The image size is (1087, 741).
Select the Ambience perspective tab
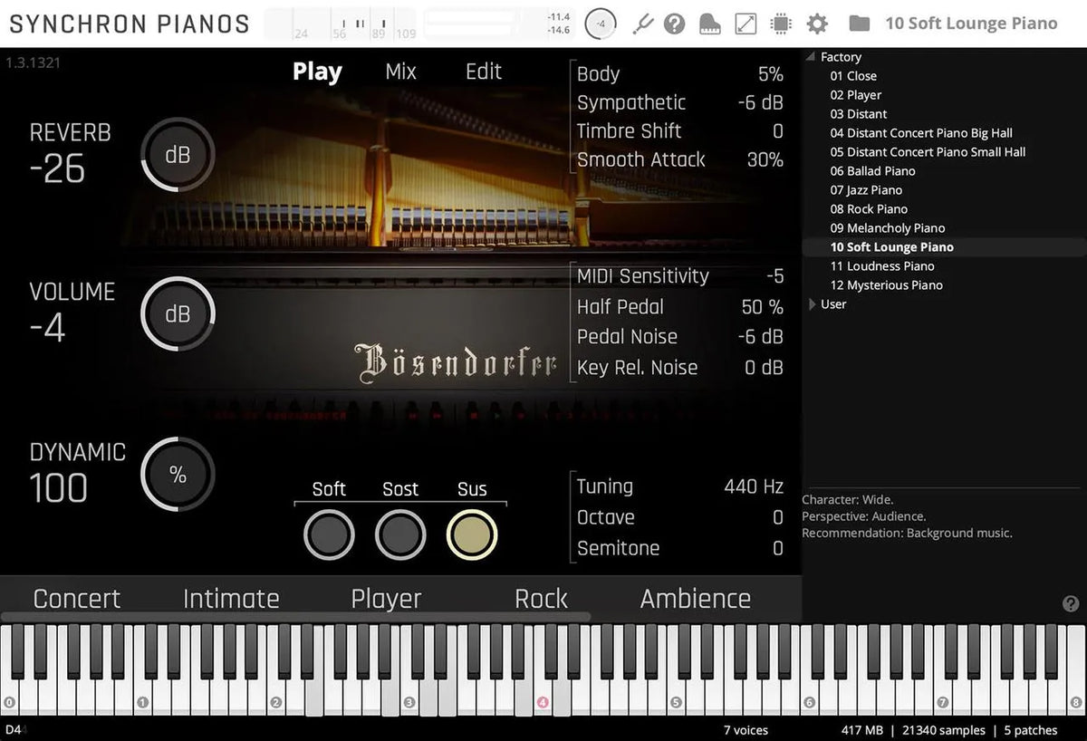pos(694,598)
